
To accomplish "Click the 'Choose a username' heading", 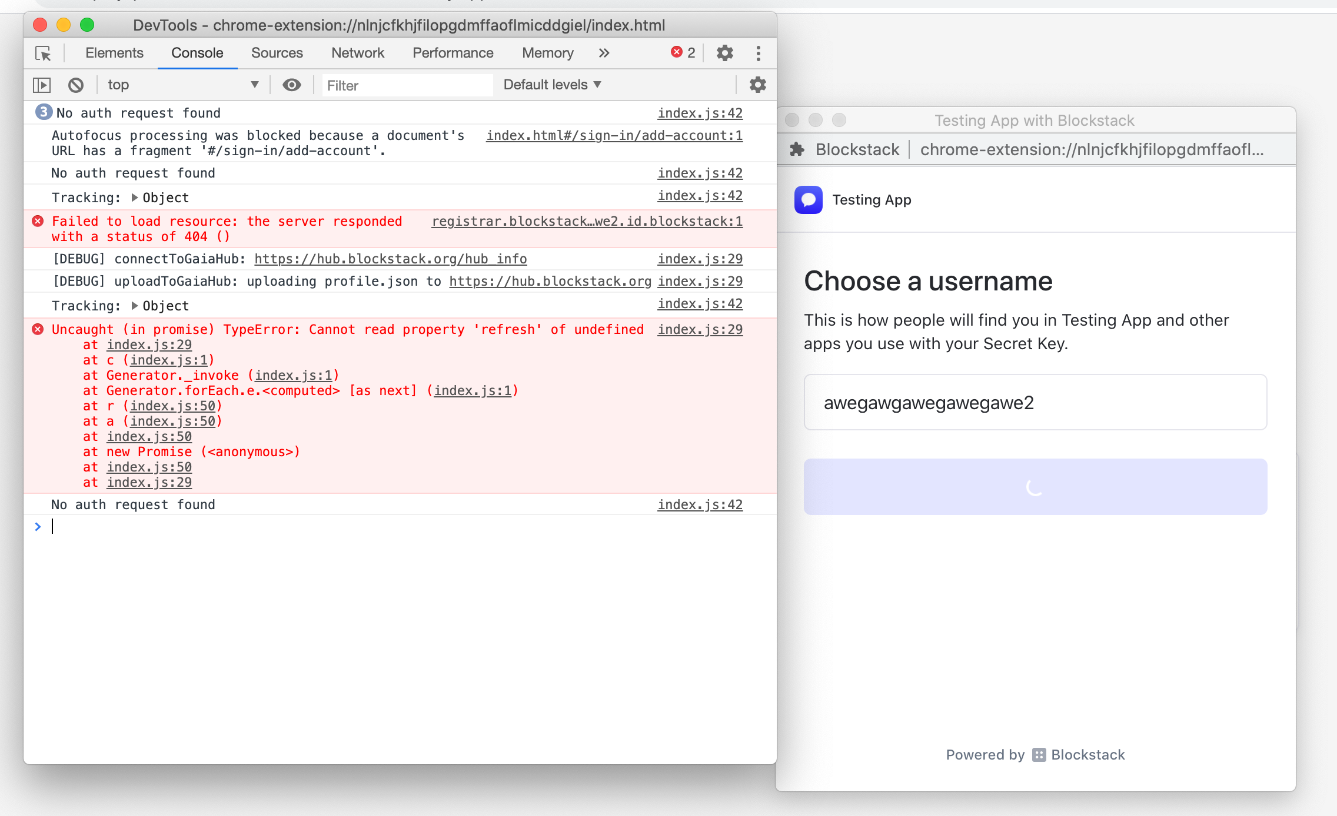I will (928, 282).
